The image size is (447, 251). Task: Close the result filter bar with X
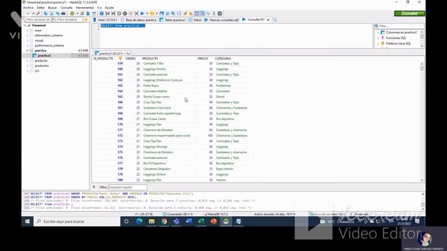94,187
